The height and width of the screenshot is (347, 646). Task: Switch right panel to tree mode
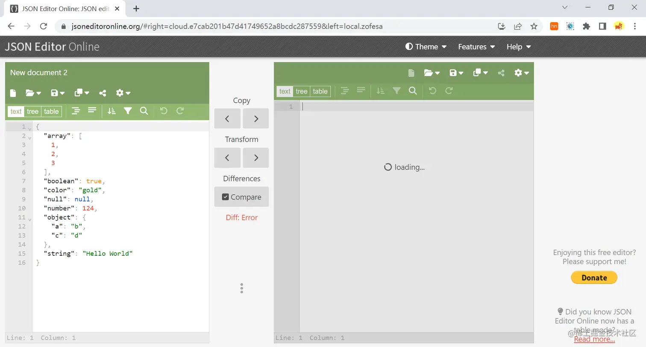tap(302, 91)
